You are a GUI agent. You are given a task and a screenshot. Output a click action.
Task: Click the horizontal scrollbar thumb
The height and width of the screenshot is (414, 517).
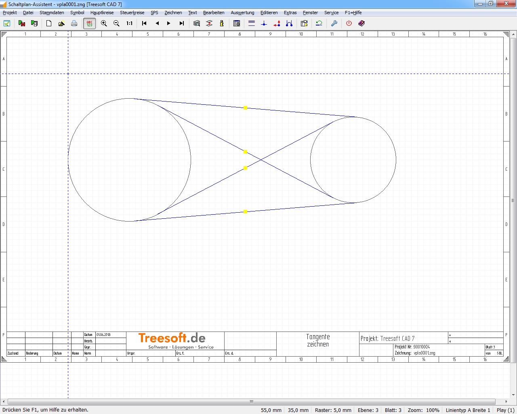pos(251,401)
